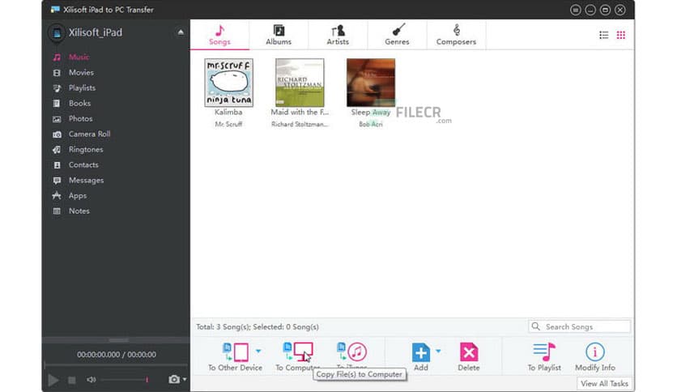Focus the Search Songs field

(x=579, y=327)
